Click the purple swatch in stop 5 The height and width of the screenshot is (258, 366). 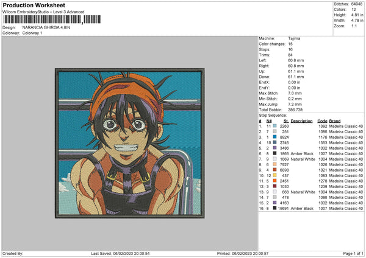(274, 148)
